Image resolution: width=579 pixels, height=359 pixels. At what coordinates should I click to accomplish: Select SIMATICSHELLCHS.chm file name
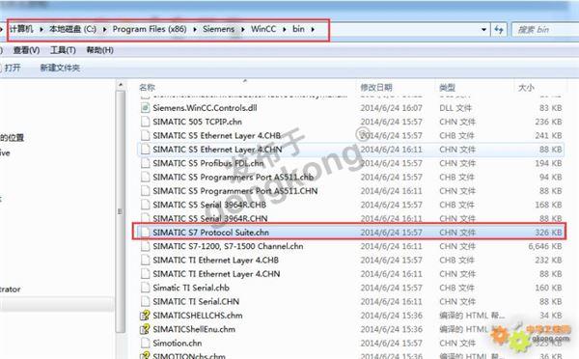198,316
